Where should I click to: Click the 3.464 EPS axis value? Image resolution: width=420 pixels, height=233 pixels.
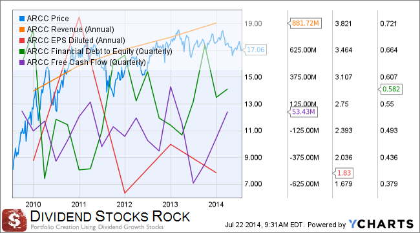pyautogui.click(x=344, y=50)
